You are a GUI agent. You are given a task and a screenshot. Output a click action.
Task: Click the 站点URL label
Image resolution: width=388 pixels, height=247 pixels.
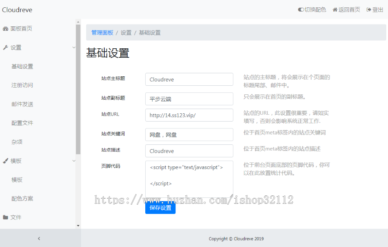click(x=110, y=114)
